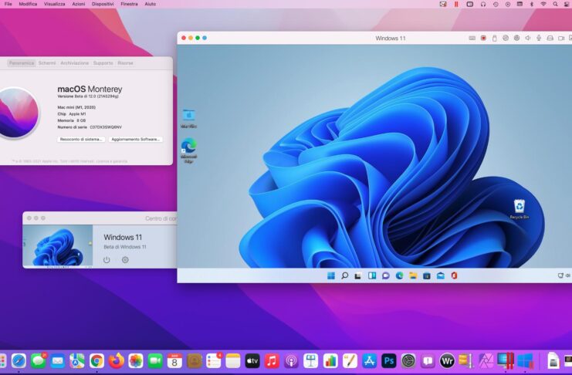This screenshot has width=572, height=375.
Task: Open Firefox from the Dock
Action: pyautogui.click(x=117, y=361)
